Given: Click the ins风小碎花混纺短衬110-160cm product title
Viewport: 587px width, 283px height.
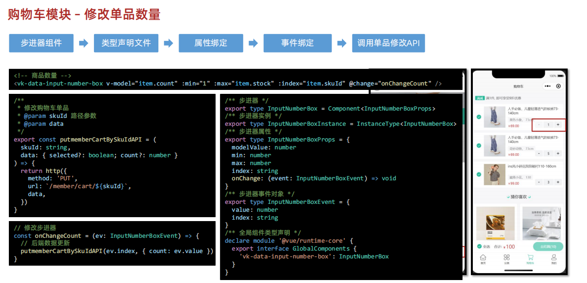Looking at the screenshot, I should click(532, 167).
